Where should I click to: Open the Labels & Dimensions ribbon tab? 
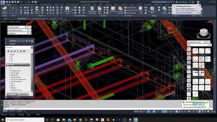(x=72, y=5)
